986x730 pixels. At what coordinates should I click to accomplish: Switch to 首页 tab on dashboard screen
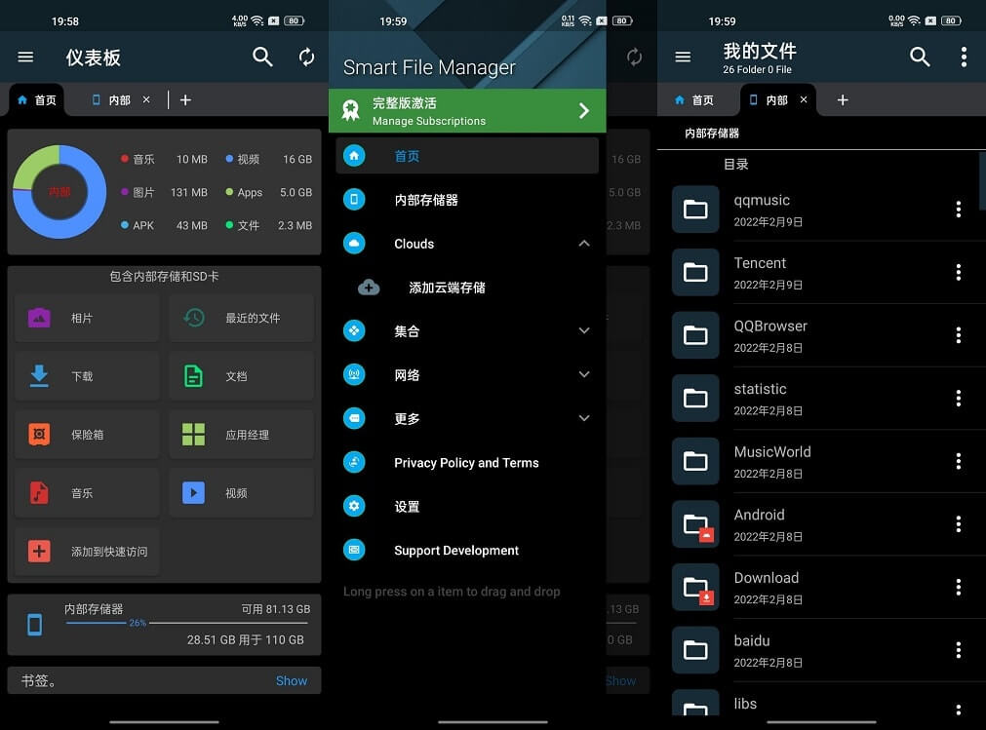pyautogui.click(x=37, y=99)
